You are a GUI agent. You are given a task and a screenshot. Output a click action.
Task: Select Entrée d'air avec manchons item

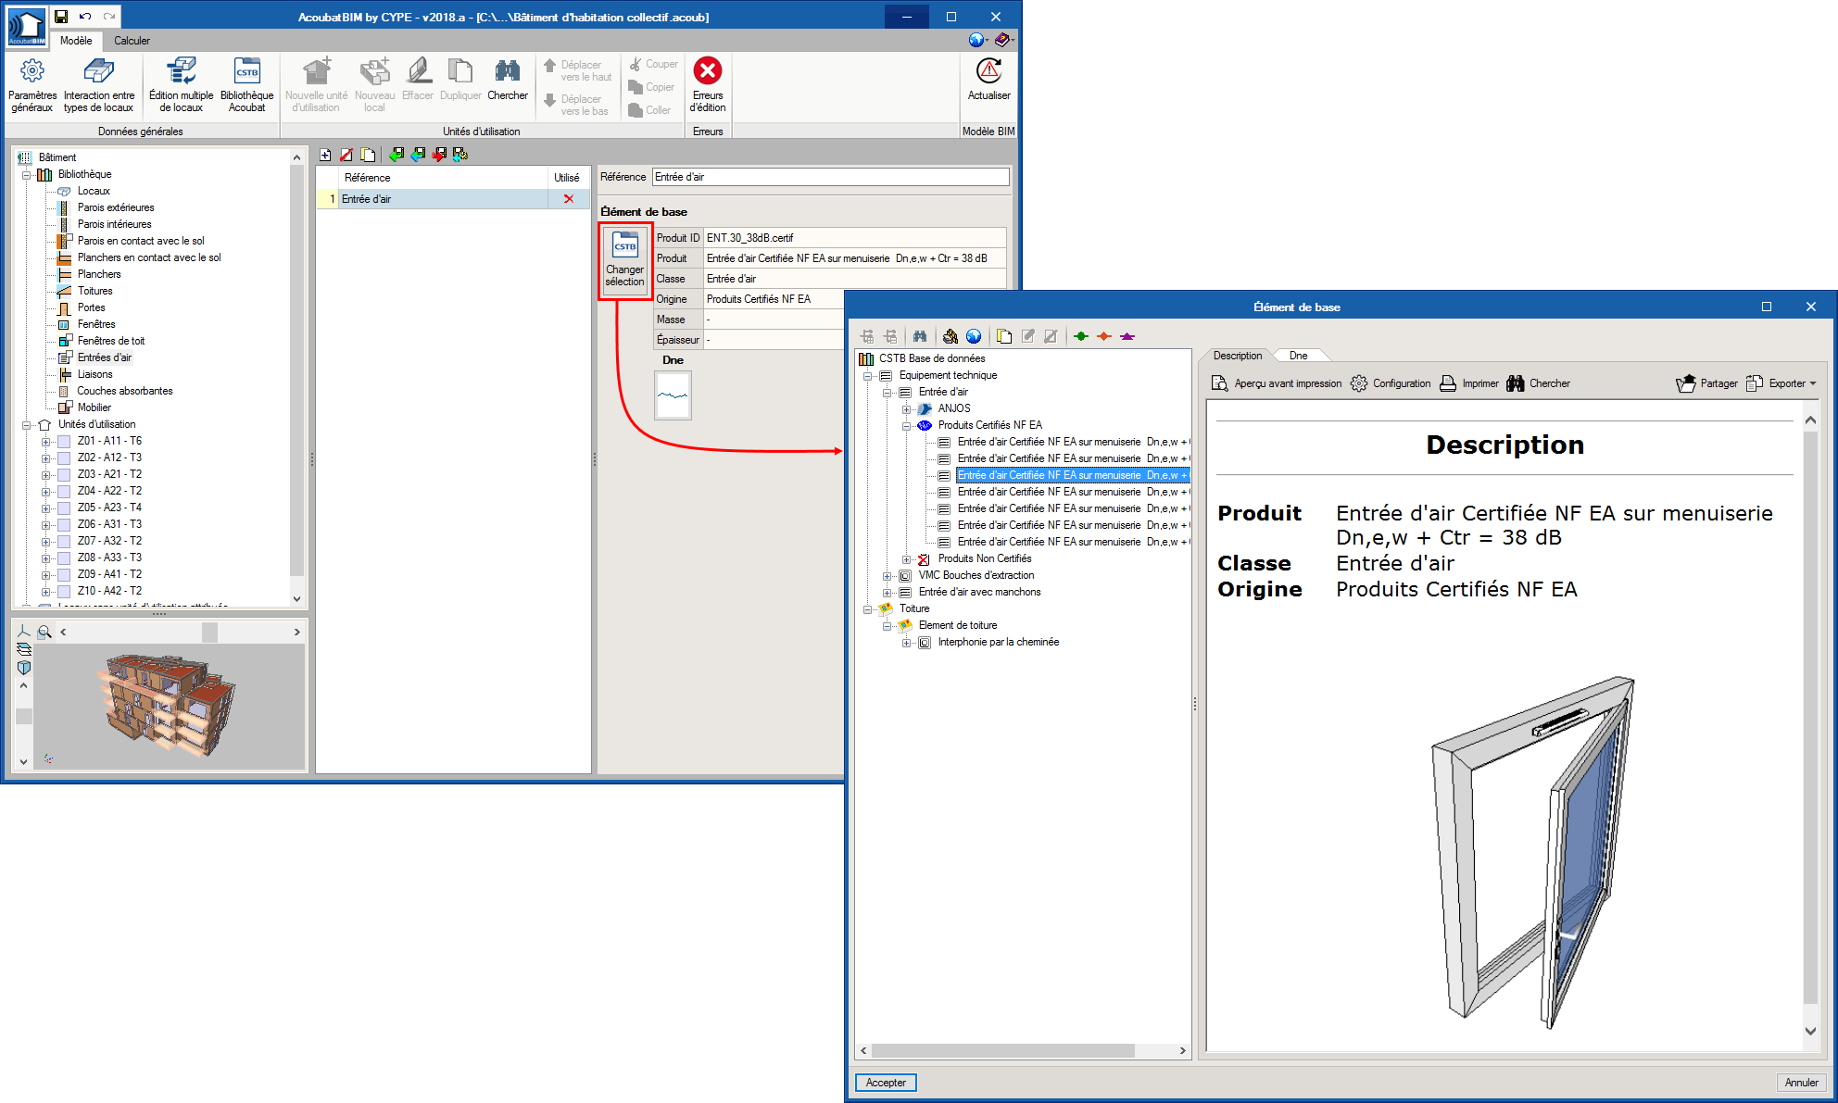coord(979,593)
